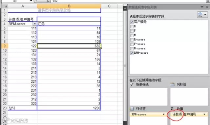Image resolution: width=210 pixels, height=125 pixels.
Task: Click the 汇总 header cell
Action: 69,24
